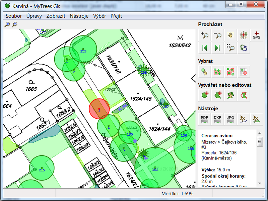Export map to DXF
268x201 pixels.
click(x=217, y=119)
